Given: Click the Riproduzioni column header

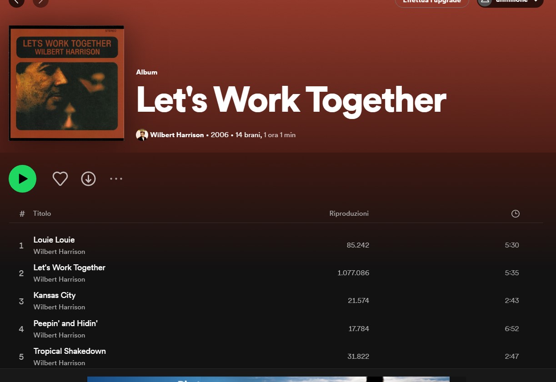Looking at the screenshot, I should point(349,213).
